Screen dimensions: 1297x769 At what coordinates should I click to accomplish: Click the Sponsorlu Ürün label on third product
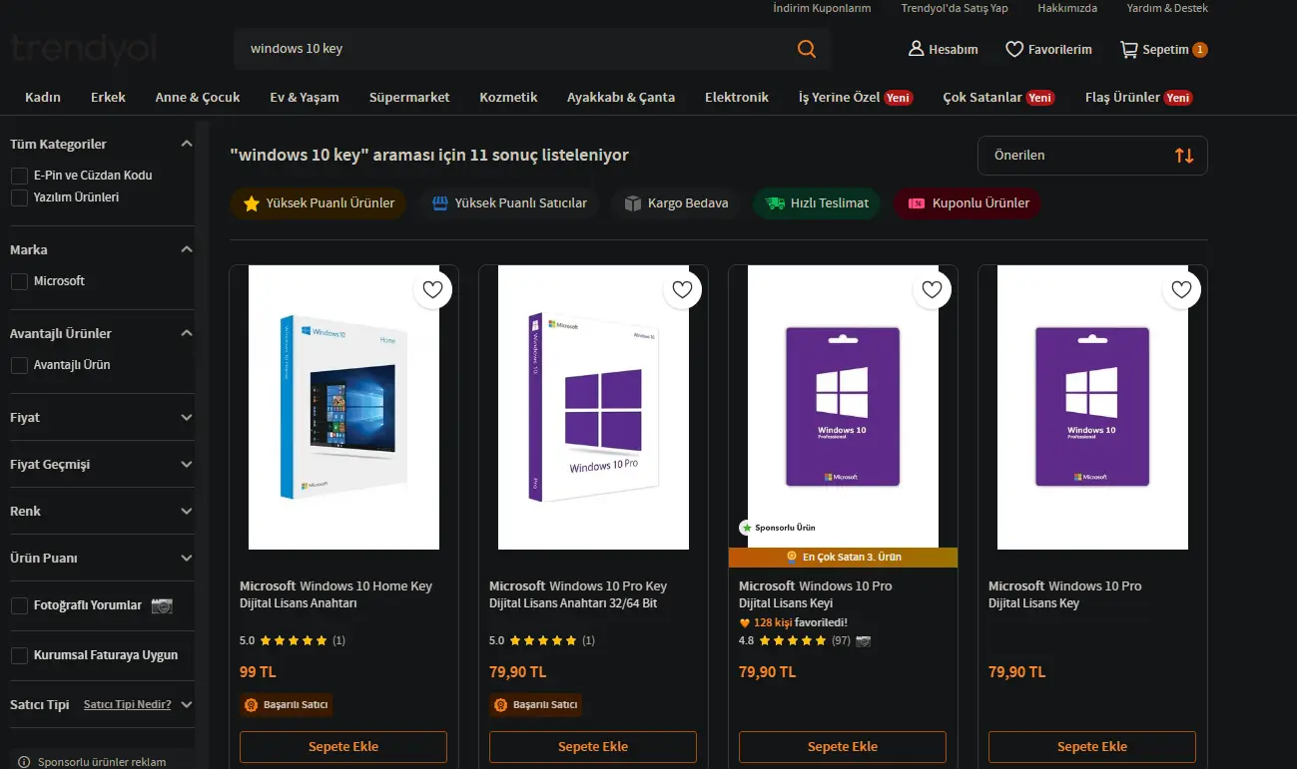[x=778, y=528]
